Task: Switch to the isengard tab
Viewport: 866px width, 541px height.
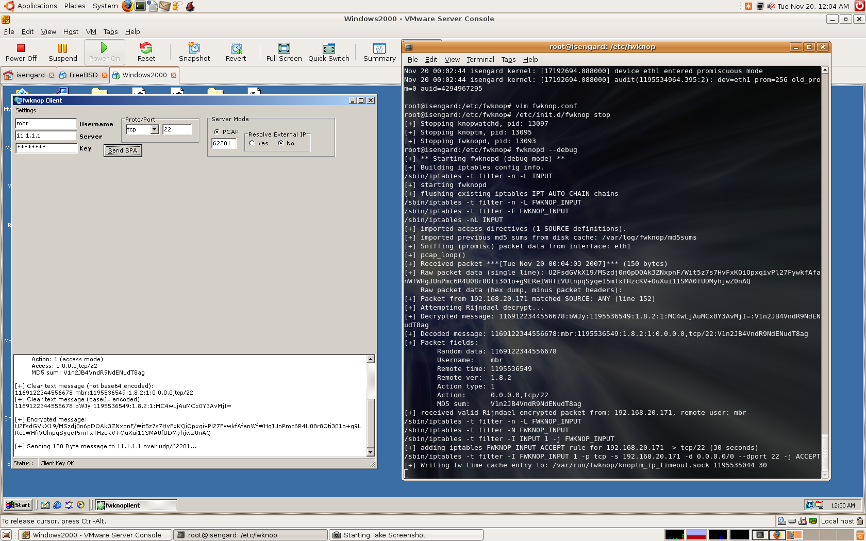Action: (29, 75)
